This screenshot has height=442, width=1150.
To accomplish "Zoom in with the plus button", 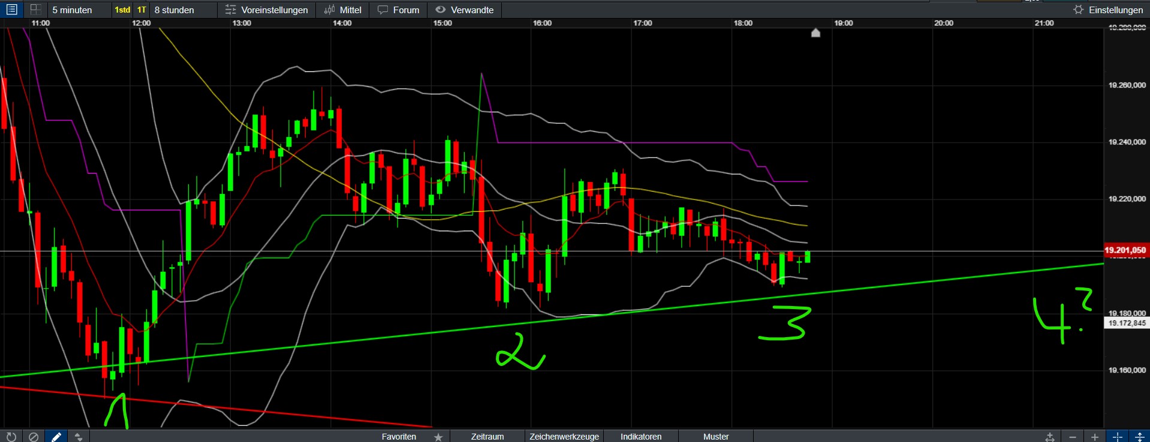I will (x=1095, y=437).
